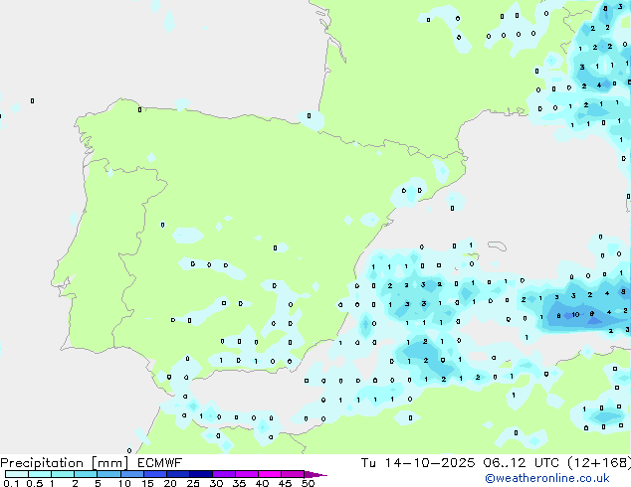Image resolution: width=631 pixels, height=487 pixels.
Task: Click the '35' legend scale label
Action: [x=239, y=483]
